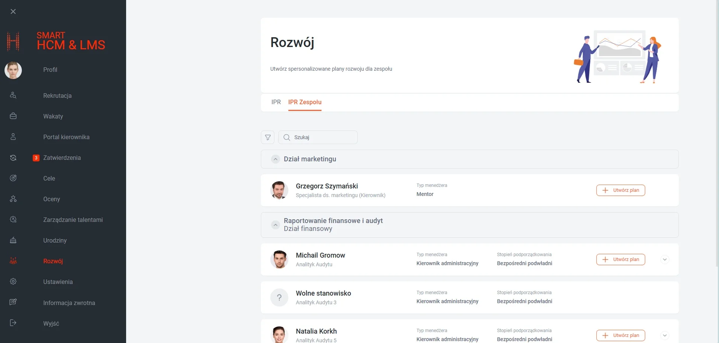Switch to the IPR tab
The width and height of the screenshot is (719, 343).
pos(276,102)
